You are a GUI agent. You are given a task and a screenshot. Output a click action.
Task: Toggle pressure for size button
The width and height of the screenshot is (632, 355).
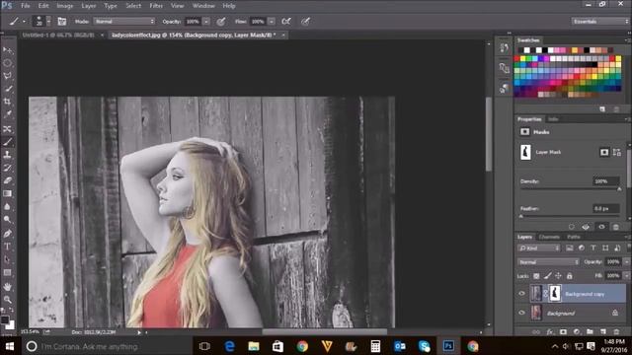click(305, 22)
